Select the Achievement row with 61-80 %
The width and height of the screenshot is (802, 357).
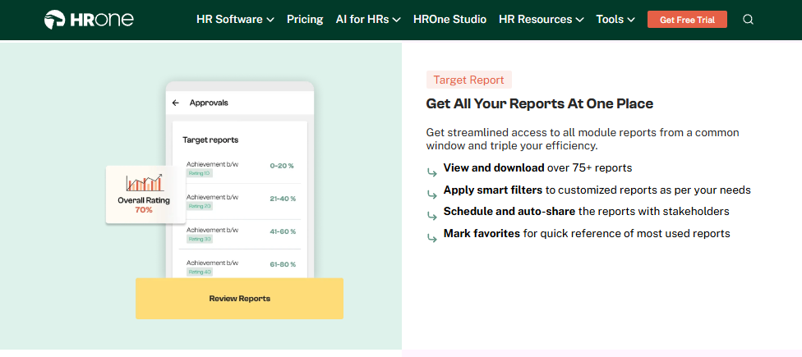tap(239, 267)
